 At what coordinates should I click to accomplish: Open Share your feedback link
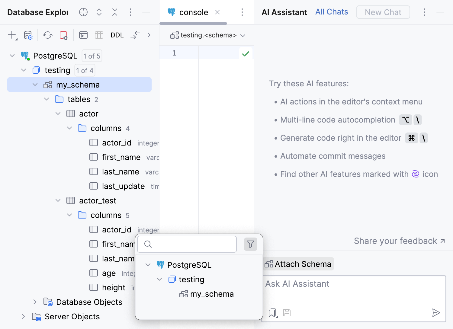click(400, 241)
